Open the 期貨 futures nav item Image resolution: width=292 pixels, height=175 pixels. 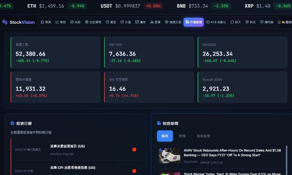point(155,22)
